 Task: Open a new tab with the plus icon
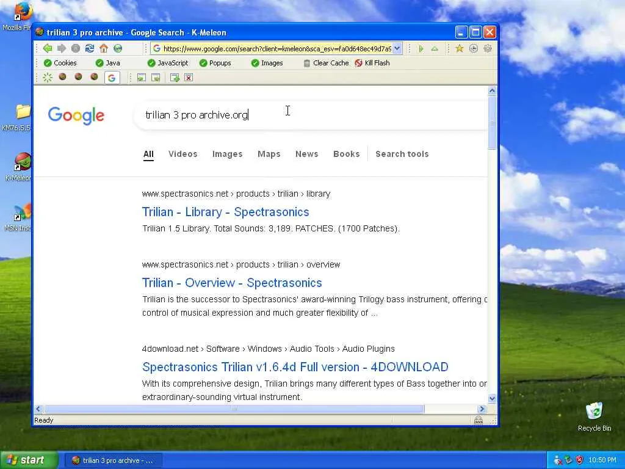coord(175,78)
